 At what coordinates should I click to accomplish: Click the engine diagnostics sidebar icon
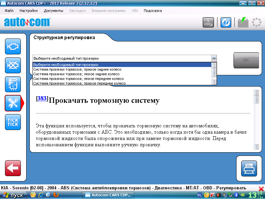click(x=13, y=46)
